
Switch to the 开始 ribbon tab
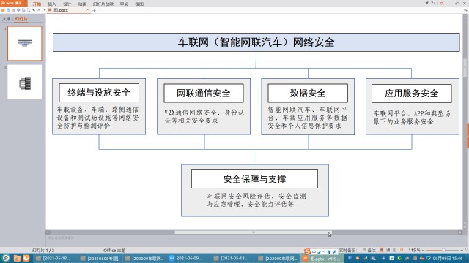[37, 4]
